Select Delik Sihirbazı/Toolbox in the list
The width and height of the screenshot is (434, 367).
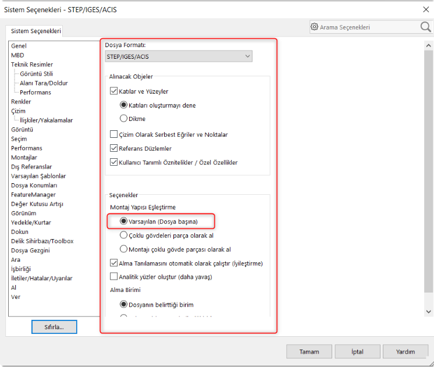coord(42,241)
